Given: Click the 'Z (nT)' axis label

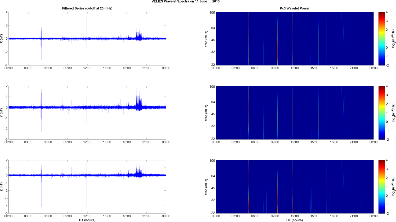Looking at the screenshot, I should click(x=2, y=187).
